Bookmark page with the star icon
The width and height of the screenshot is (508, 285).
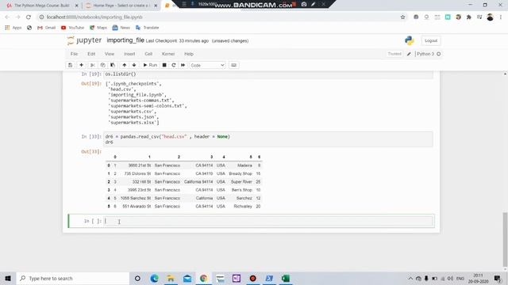coord(402,17)
